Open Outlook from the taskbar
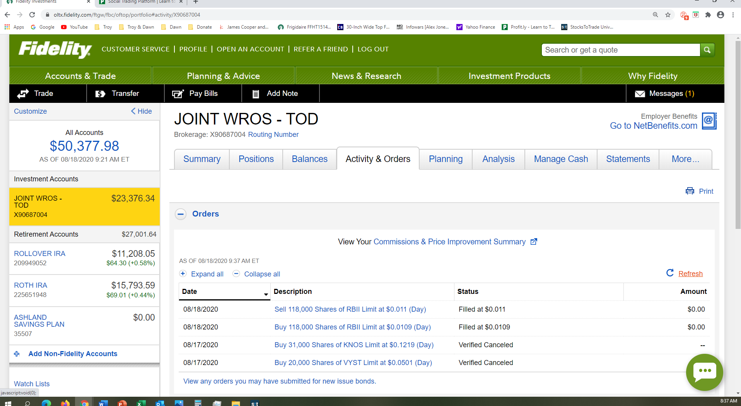 (159, 403)
